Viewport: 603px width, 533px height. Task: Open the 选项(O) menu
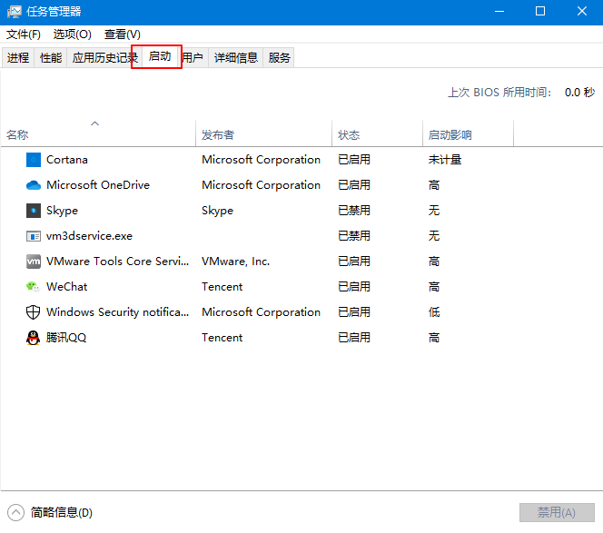(73, 35)
